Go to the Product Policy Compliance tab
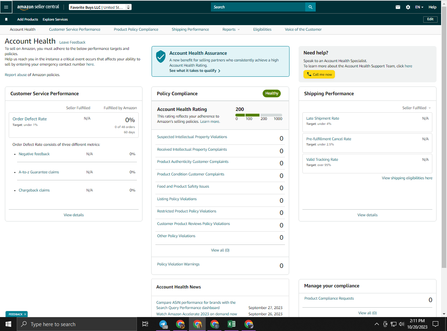Image resolution: width=447 pixels, height=331 pixels. 136,30
